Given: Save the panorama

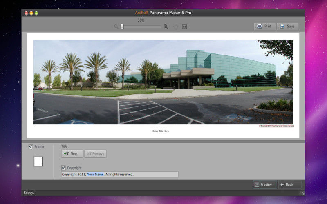Looking at the screenshot, I should pos(288,27).
